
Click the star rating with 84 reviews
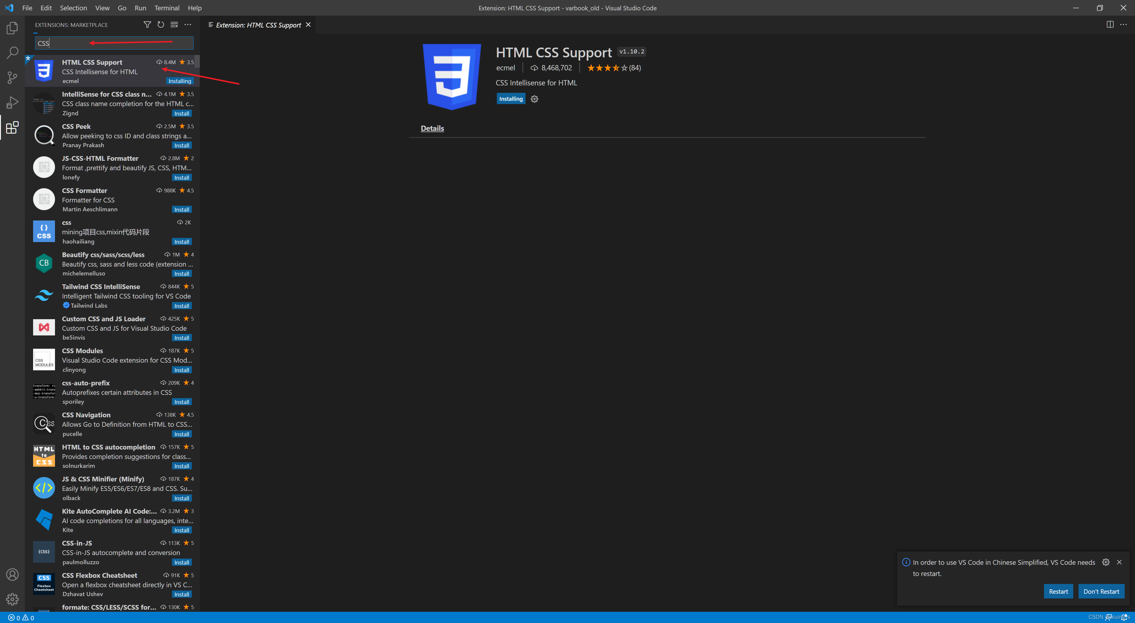point(614,68)
